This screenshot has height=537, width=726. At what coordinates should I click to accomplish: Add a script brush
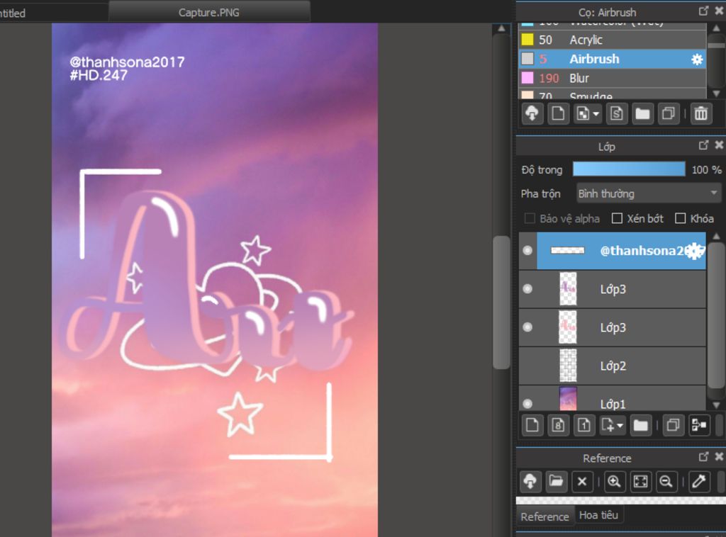point(616,113)
